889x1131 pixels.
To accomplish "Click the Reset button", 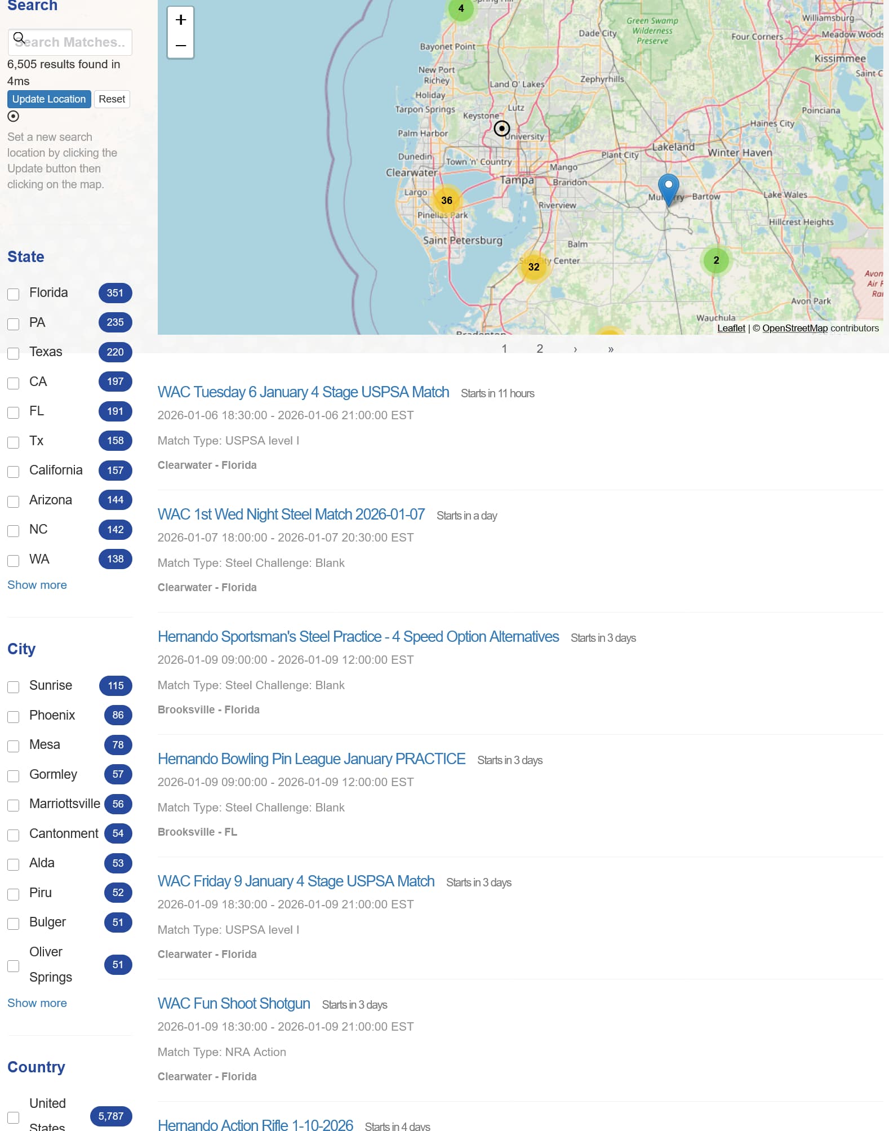I will [112, 99].
